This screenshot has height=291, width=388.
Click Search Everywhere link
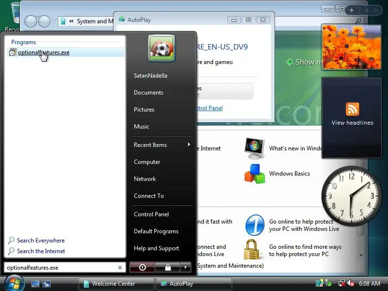tap(41, 240)
